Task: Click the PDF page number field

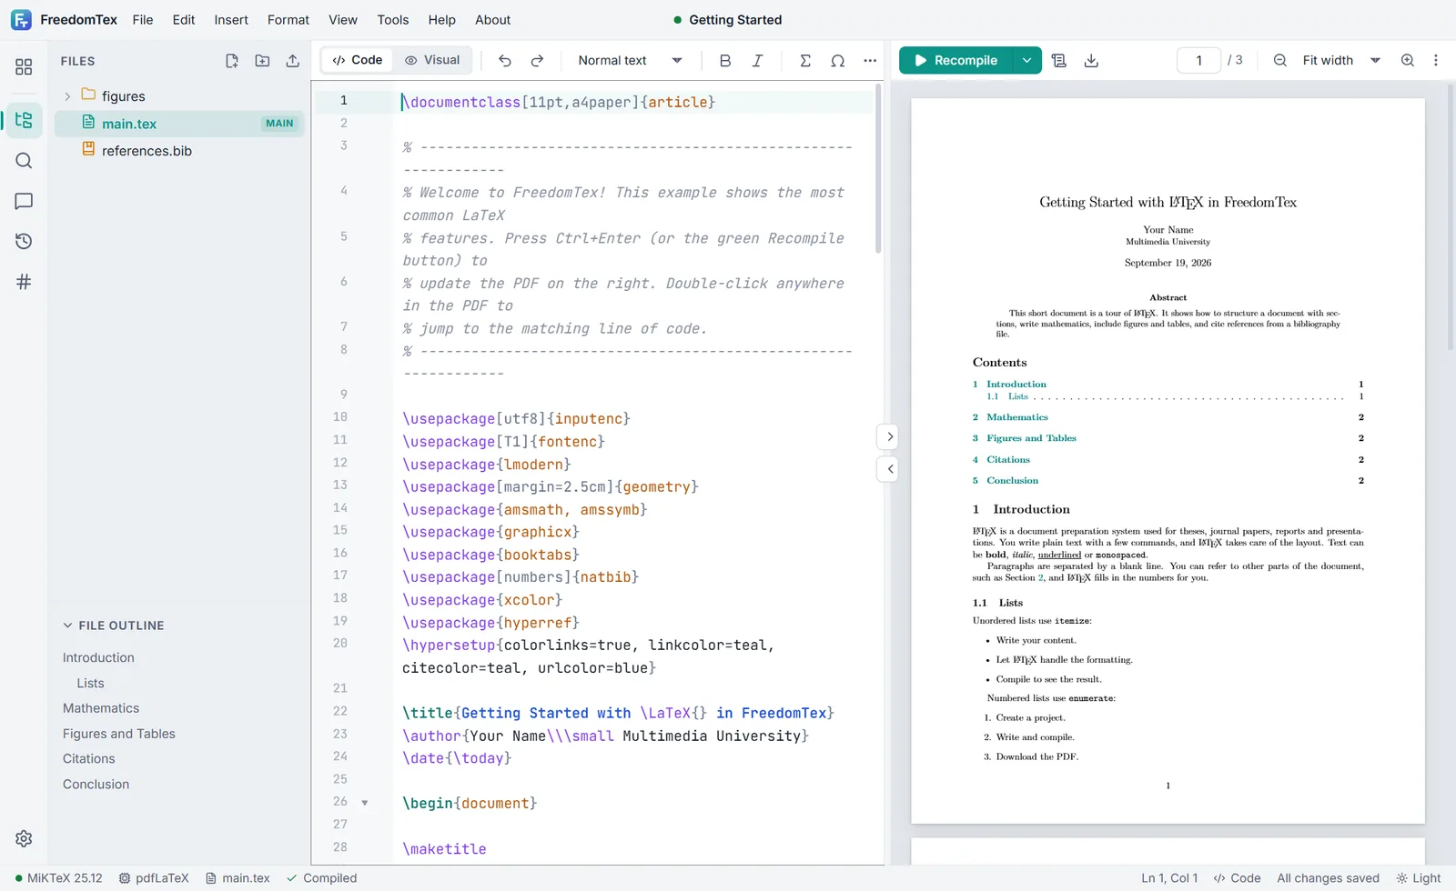Action: pos(1198,61)
